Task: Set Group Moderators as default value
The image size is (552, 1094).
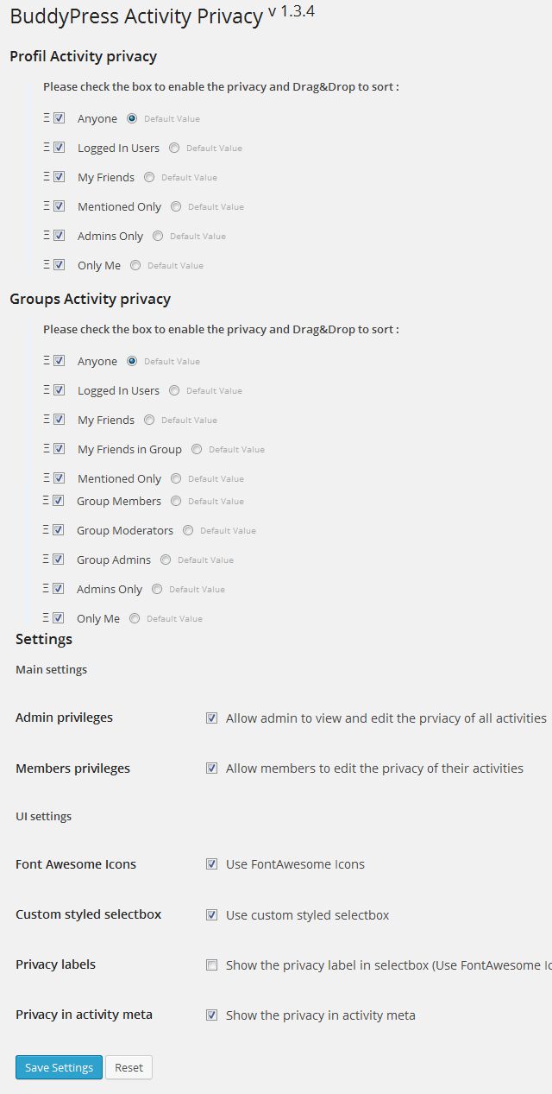Action: 188,530
